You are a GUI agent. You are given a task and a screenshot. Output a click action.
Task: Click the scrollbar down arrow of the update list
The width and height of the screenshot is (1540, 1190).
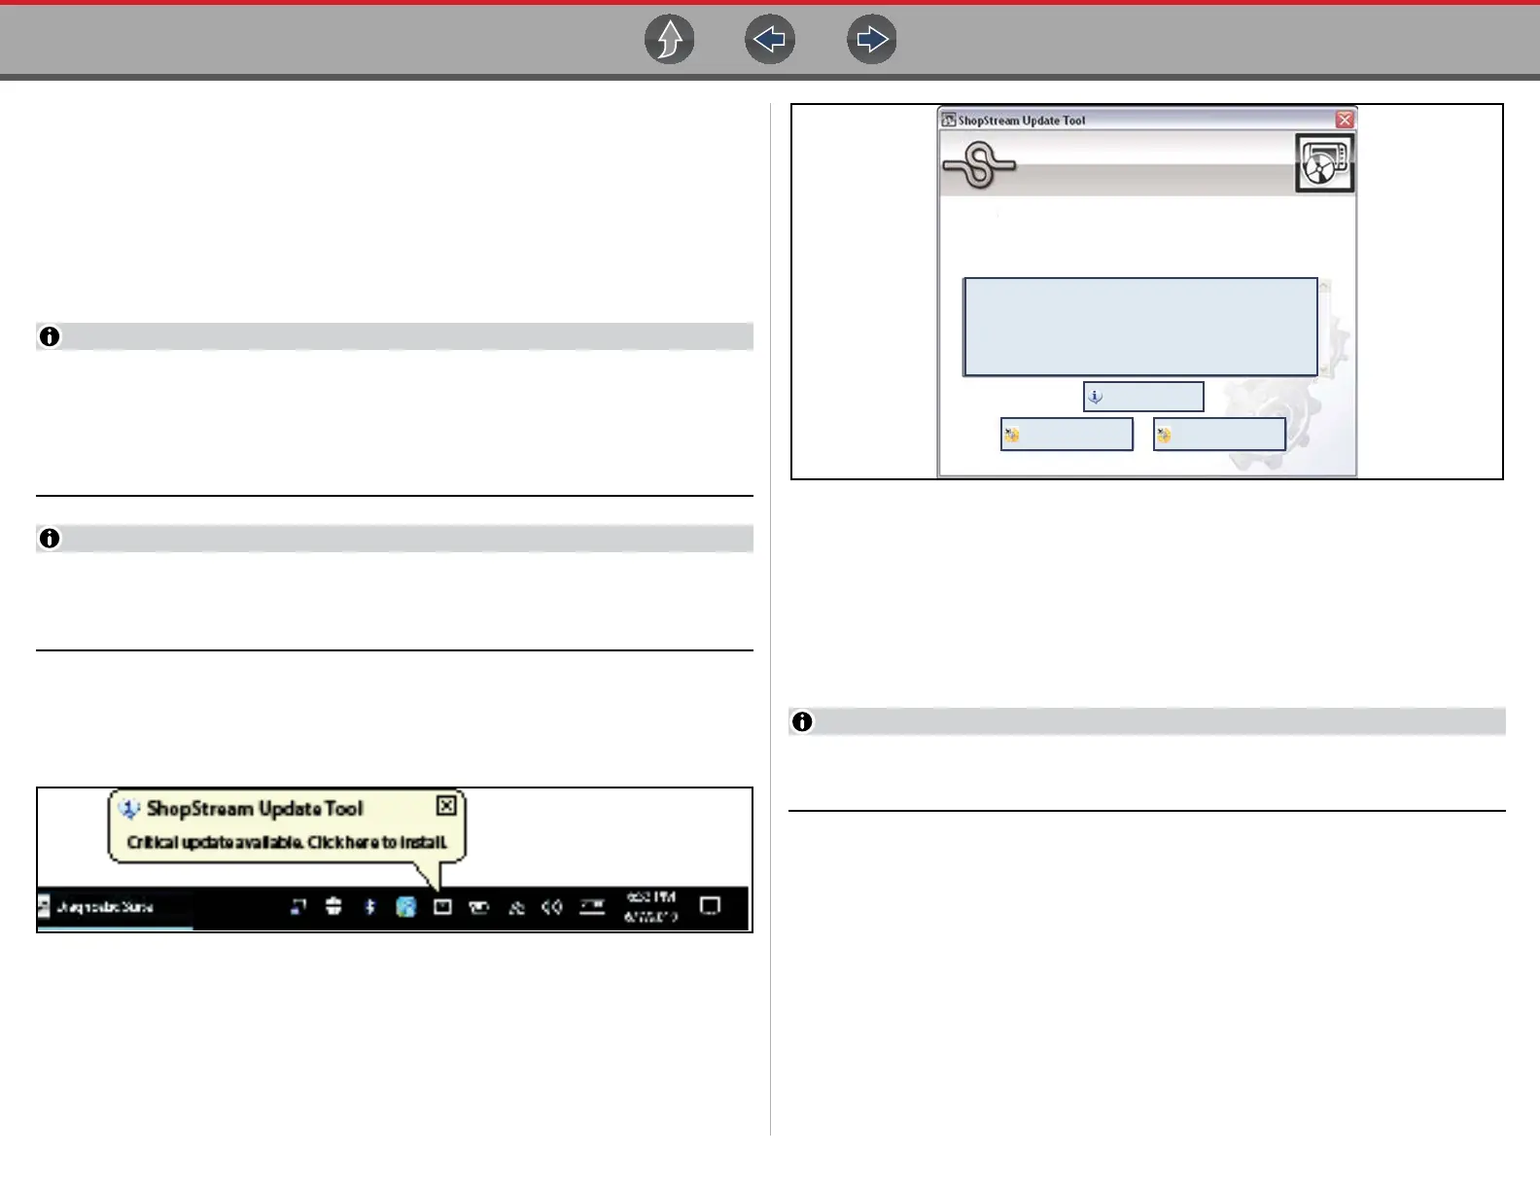[x=1324, y=370]
